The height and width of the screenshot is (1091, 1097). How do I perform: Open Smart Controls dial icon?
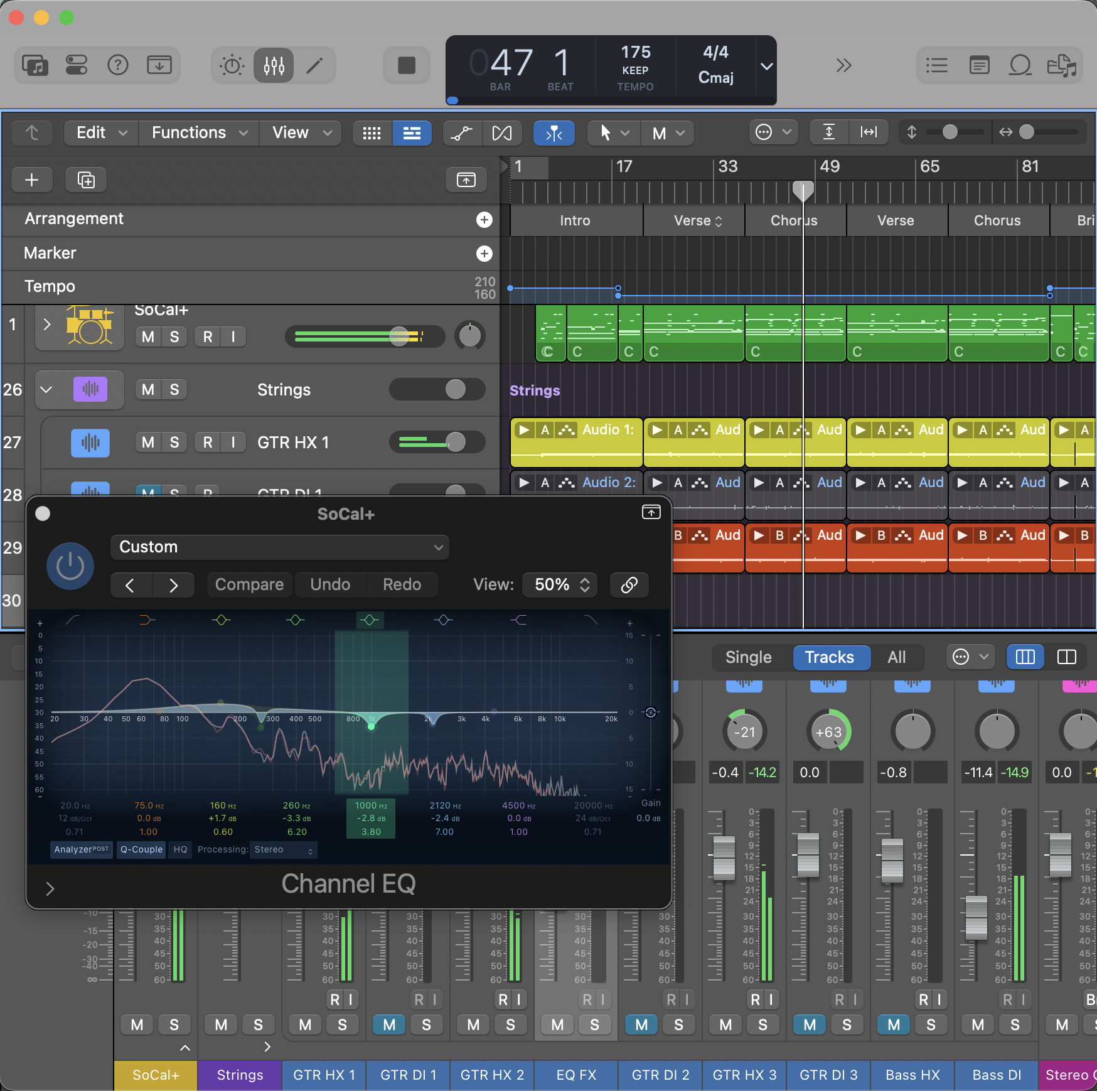coord(232,65)
